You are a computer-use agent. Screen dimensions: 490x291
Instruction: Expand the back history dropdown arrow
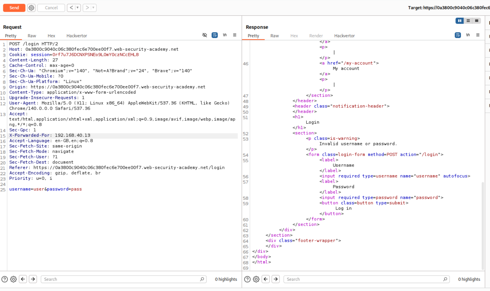coord(78,8)
